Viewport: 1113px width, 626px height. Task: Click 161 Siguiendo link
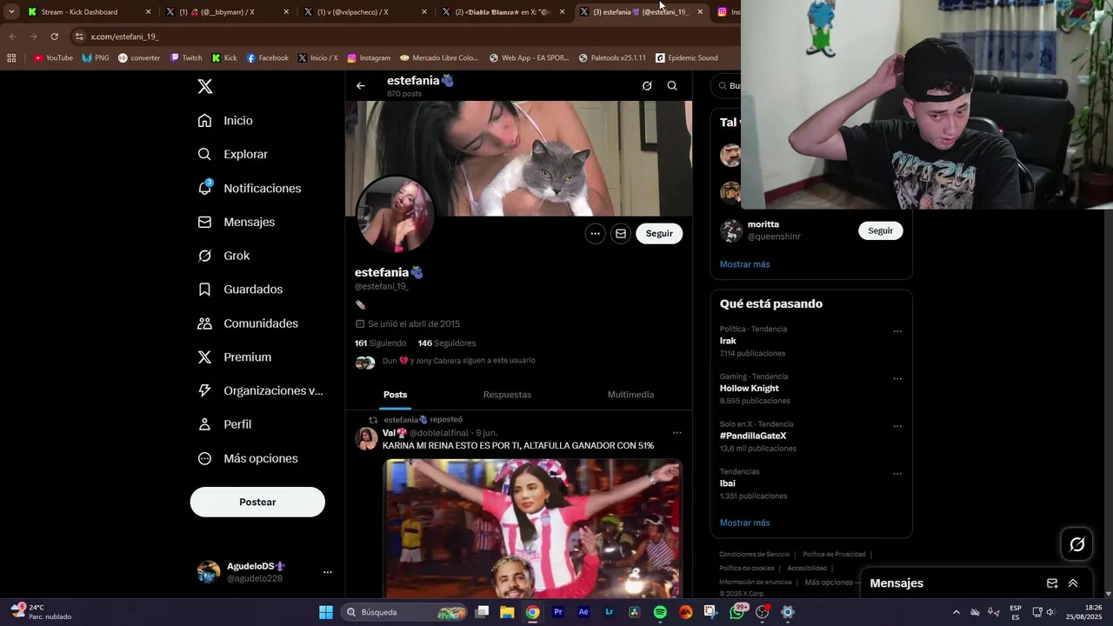tap(380, 343)
